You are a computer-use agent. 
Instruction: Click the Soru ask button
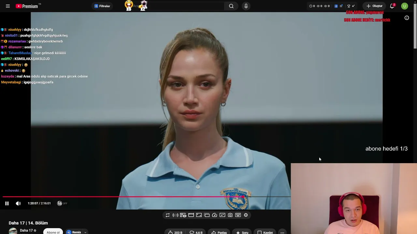pos(242,232)
